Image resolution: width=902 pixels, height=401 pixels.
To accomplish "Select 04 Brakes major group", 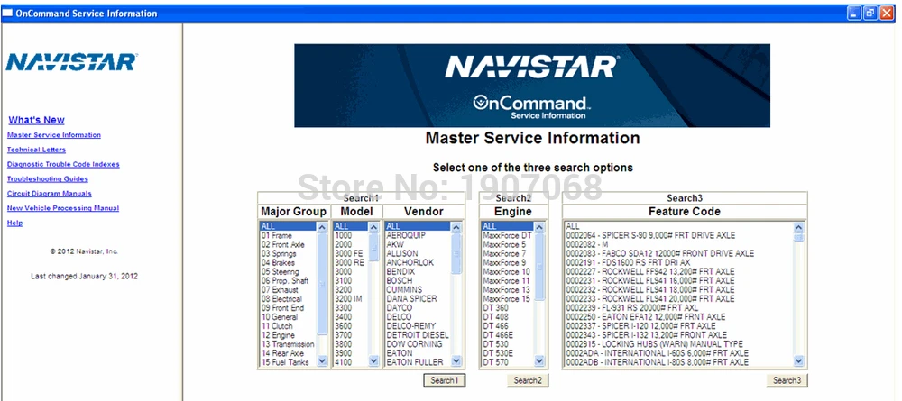I will coord(289,262).
